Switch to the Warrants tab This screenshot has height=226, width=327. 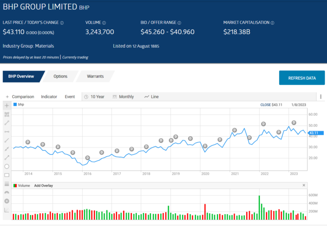[x=95, y=76]
